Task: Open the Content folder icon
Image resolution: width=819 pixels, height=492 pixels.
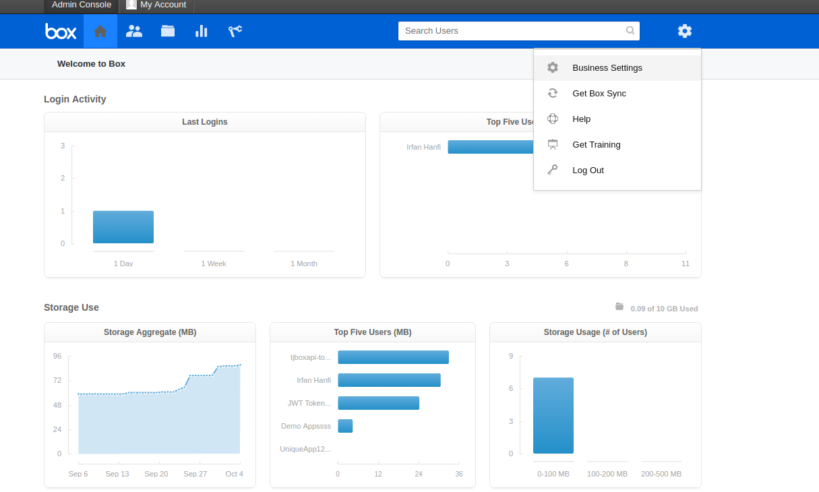Action: tap(168, 31)
